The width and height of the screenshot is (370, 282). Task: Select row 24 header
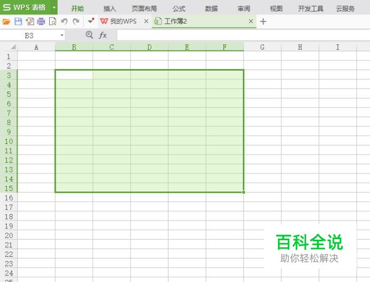click(9, 273)
